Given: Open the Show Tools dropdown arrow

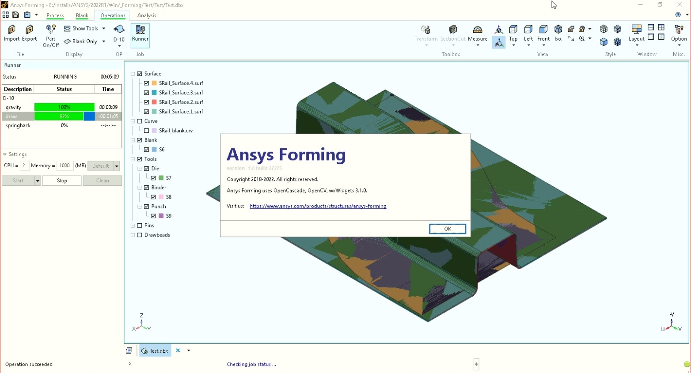Looking at the screenshot, I should tap(104, 28).
